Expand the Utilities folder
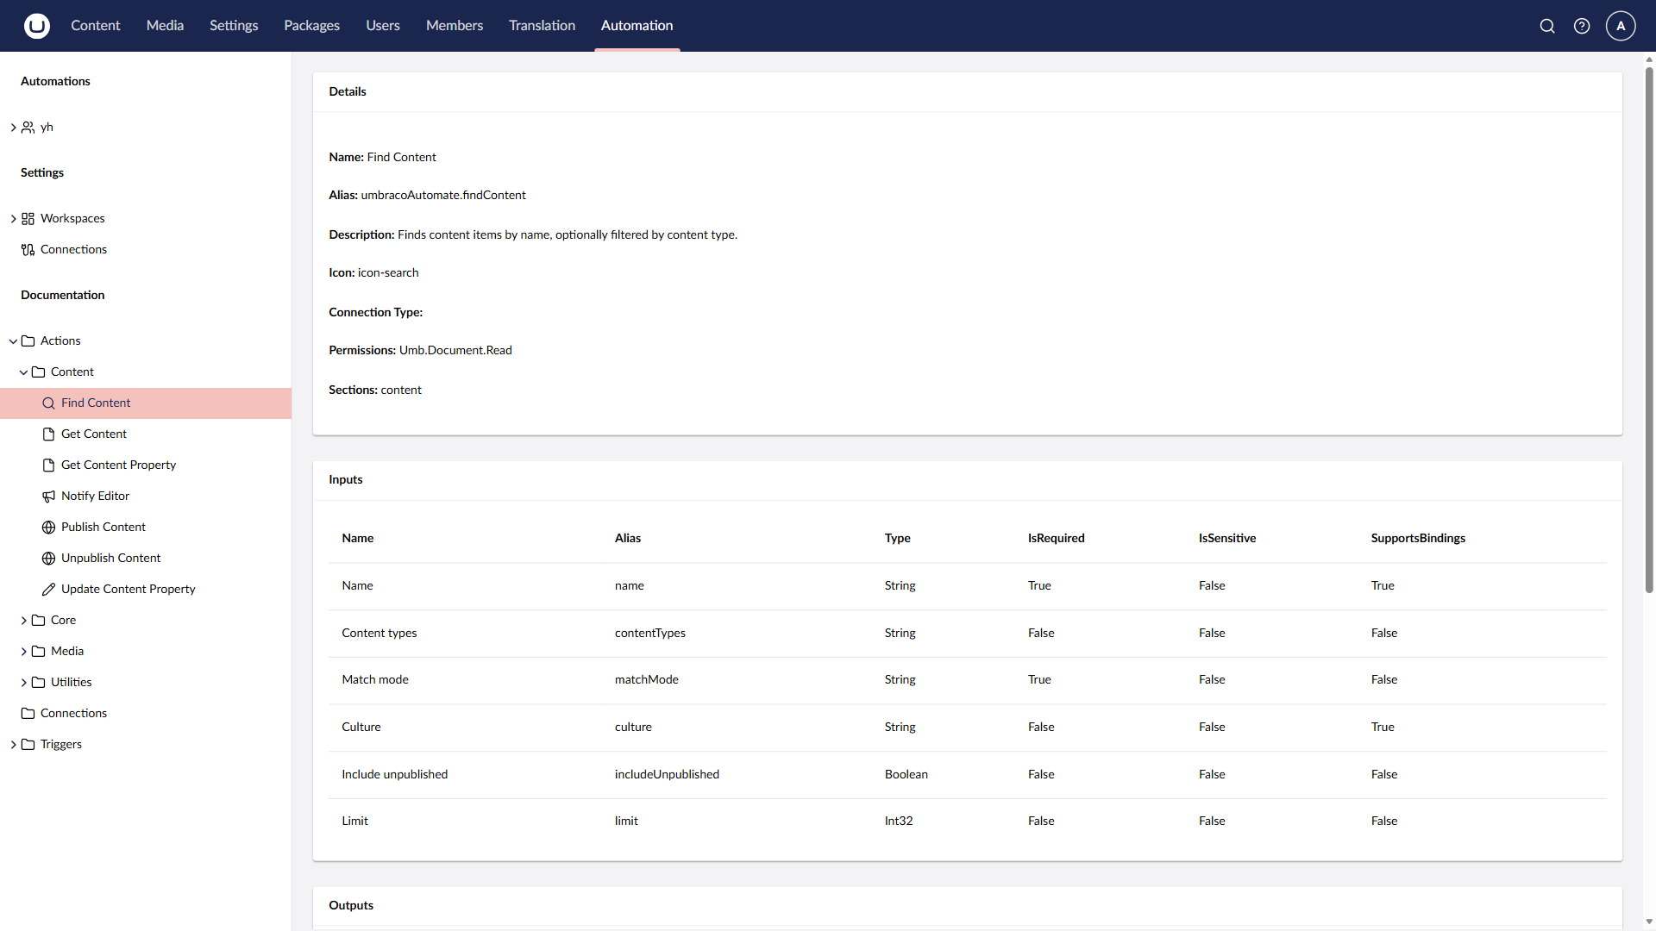 point(23,683)
